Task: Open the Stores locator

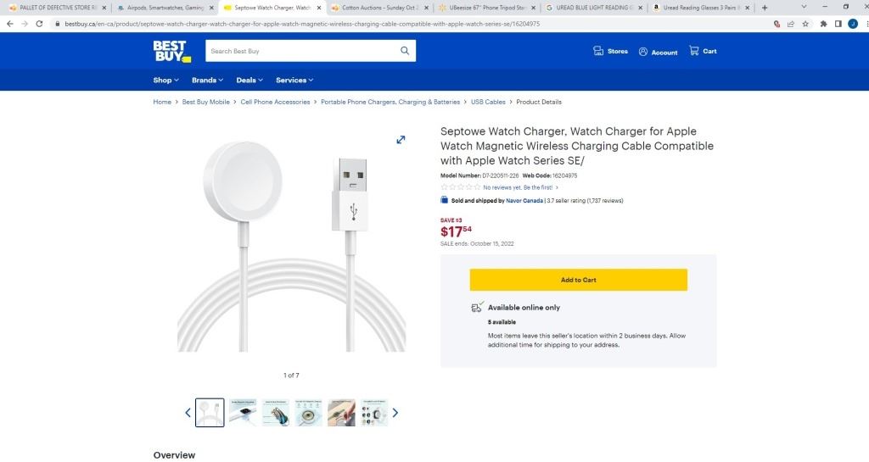Action: pyautogui.click(x=611, y=52)
